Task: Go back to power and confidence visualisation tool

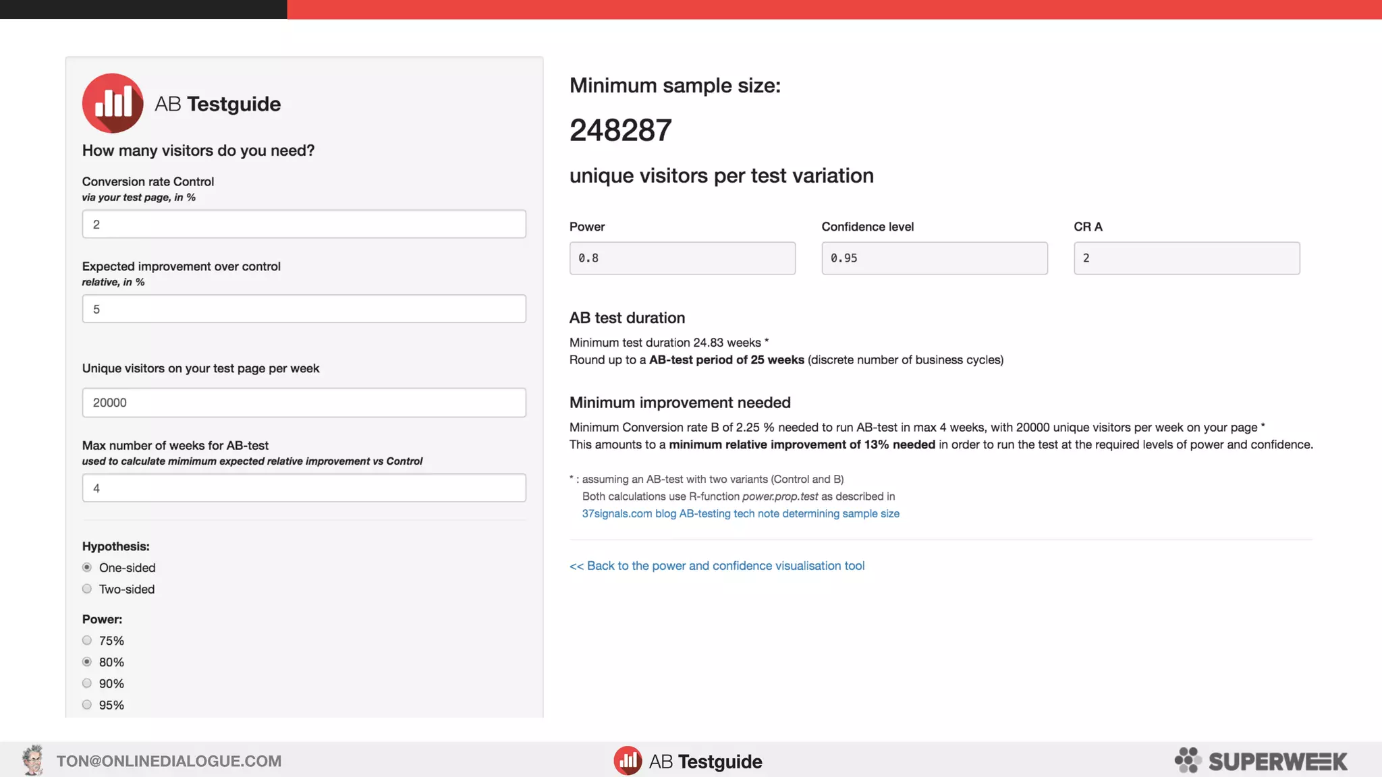Action: tap(717, 566)
